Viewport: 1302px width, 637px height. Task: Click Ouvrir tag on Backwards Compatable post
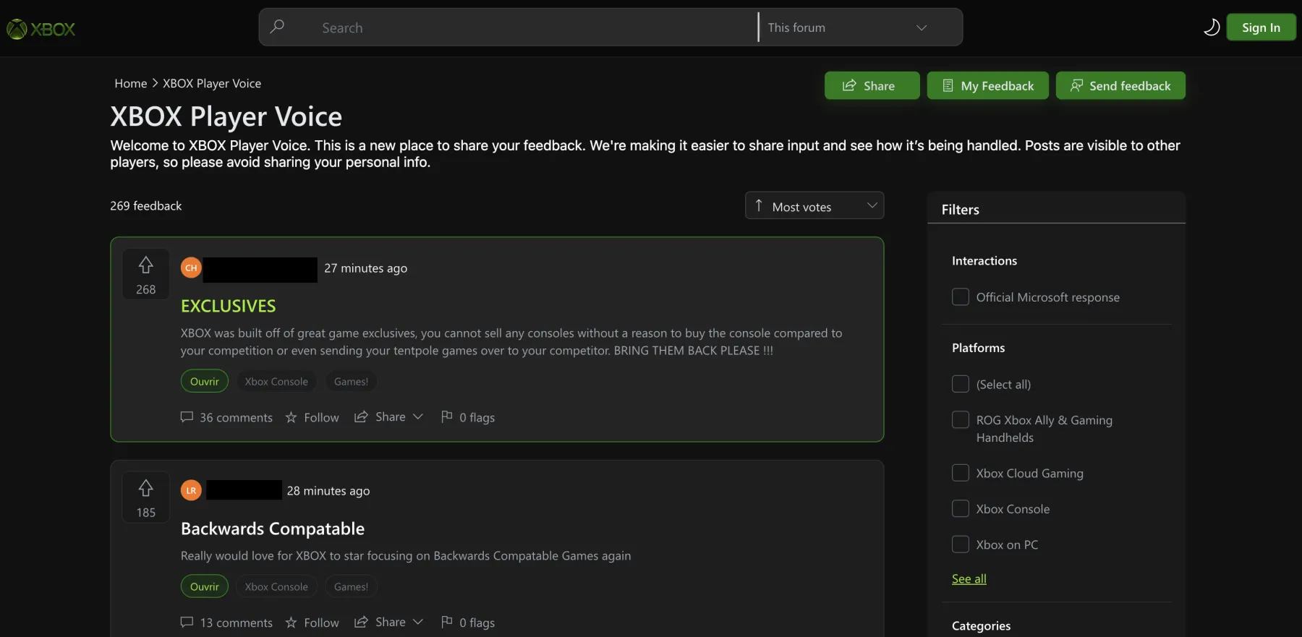pos(205,586)
